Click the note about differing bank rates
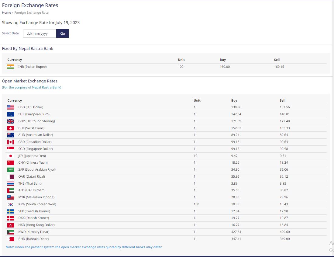The height and width of the screenshot is (257, 334). click(x=84, y=247)
